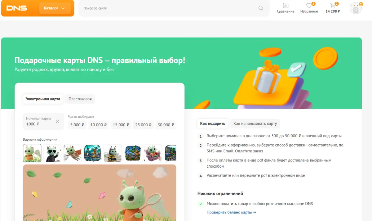Click the Часто выбирают label
This screenshot has width=372, height=221.
tap(81, 117)
